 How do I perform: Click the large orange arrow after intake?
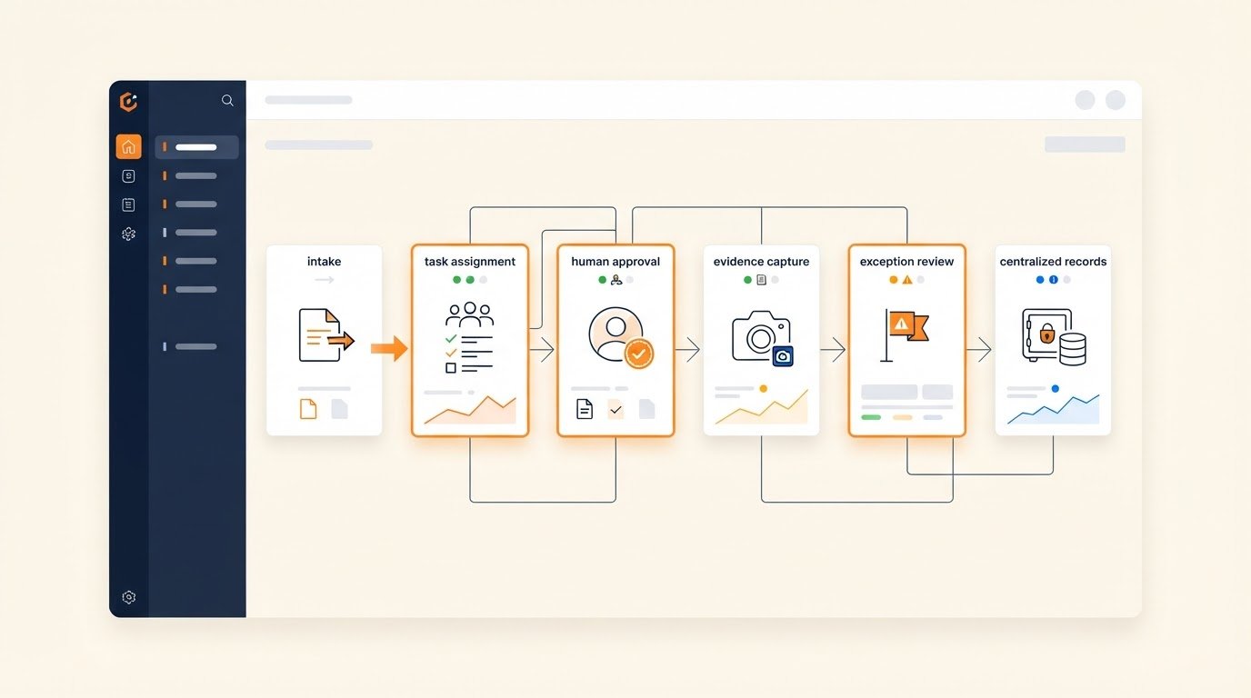[389, 347]
